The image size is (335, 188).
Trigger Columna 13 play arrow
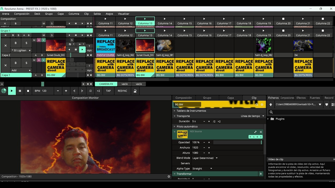145,19
